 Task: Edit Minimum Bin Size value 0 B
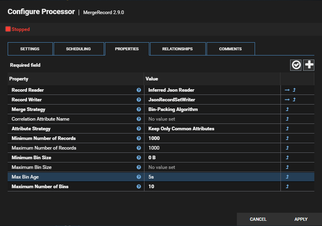[212, 157]
